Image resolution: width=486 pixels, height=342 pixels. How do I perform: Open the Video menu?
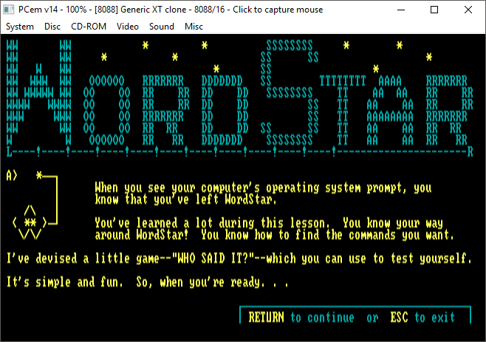tap(127, 27)
